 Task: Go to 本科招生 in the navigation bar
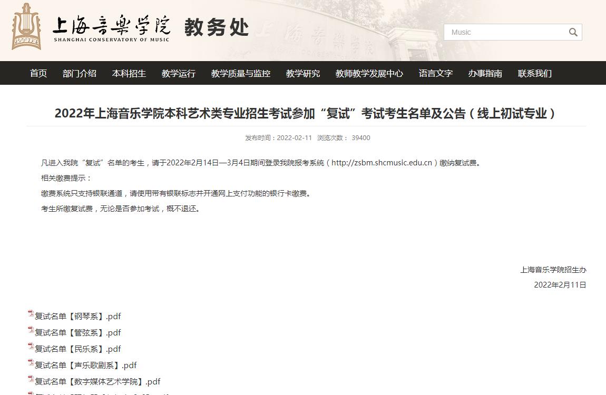click(x=129, y=73)
